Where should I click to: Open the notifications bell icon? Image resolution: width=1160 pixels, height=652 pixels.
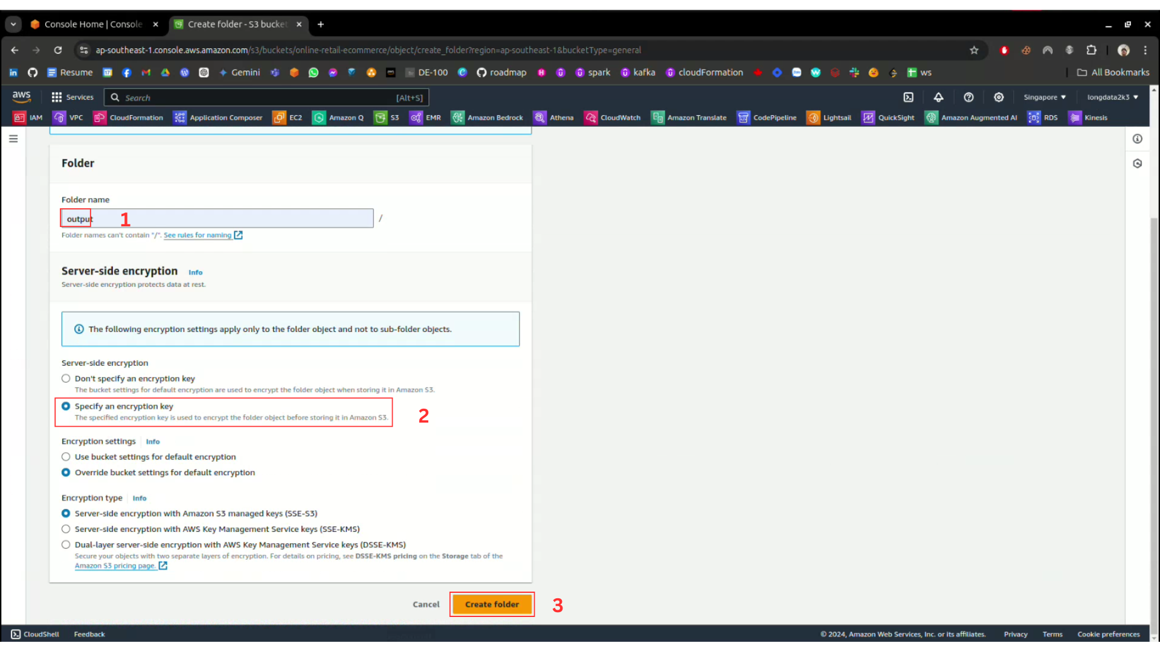[x=938, y=97]
